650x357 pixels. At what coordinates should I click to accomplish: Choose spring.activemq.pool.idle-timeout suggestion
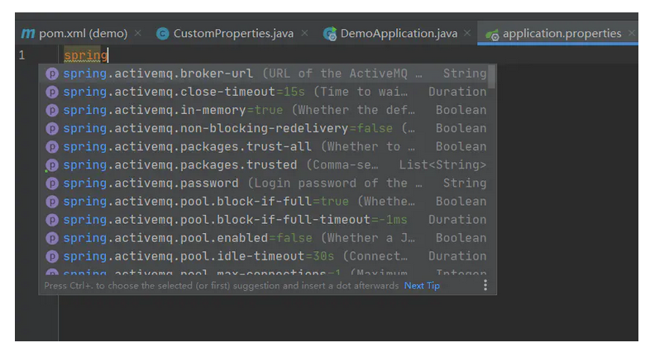(264, 256)
